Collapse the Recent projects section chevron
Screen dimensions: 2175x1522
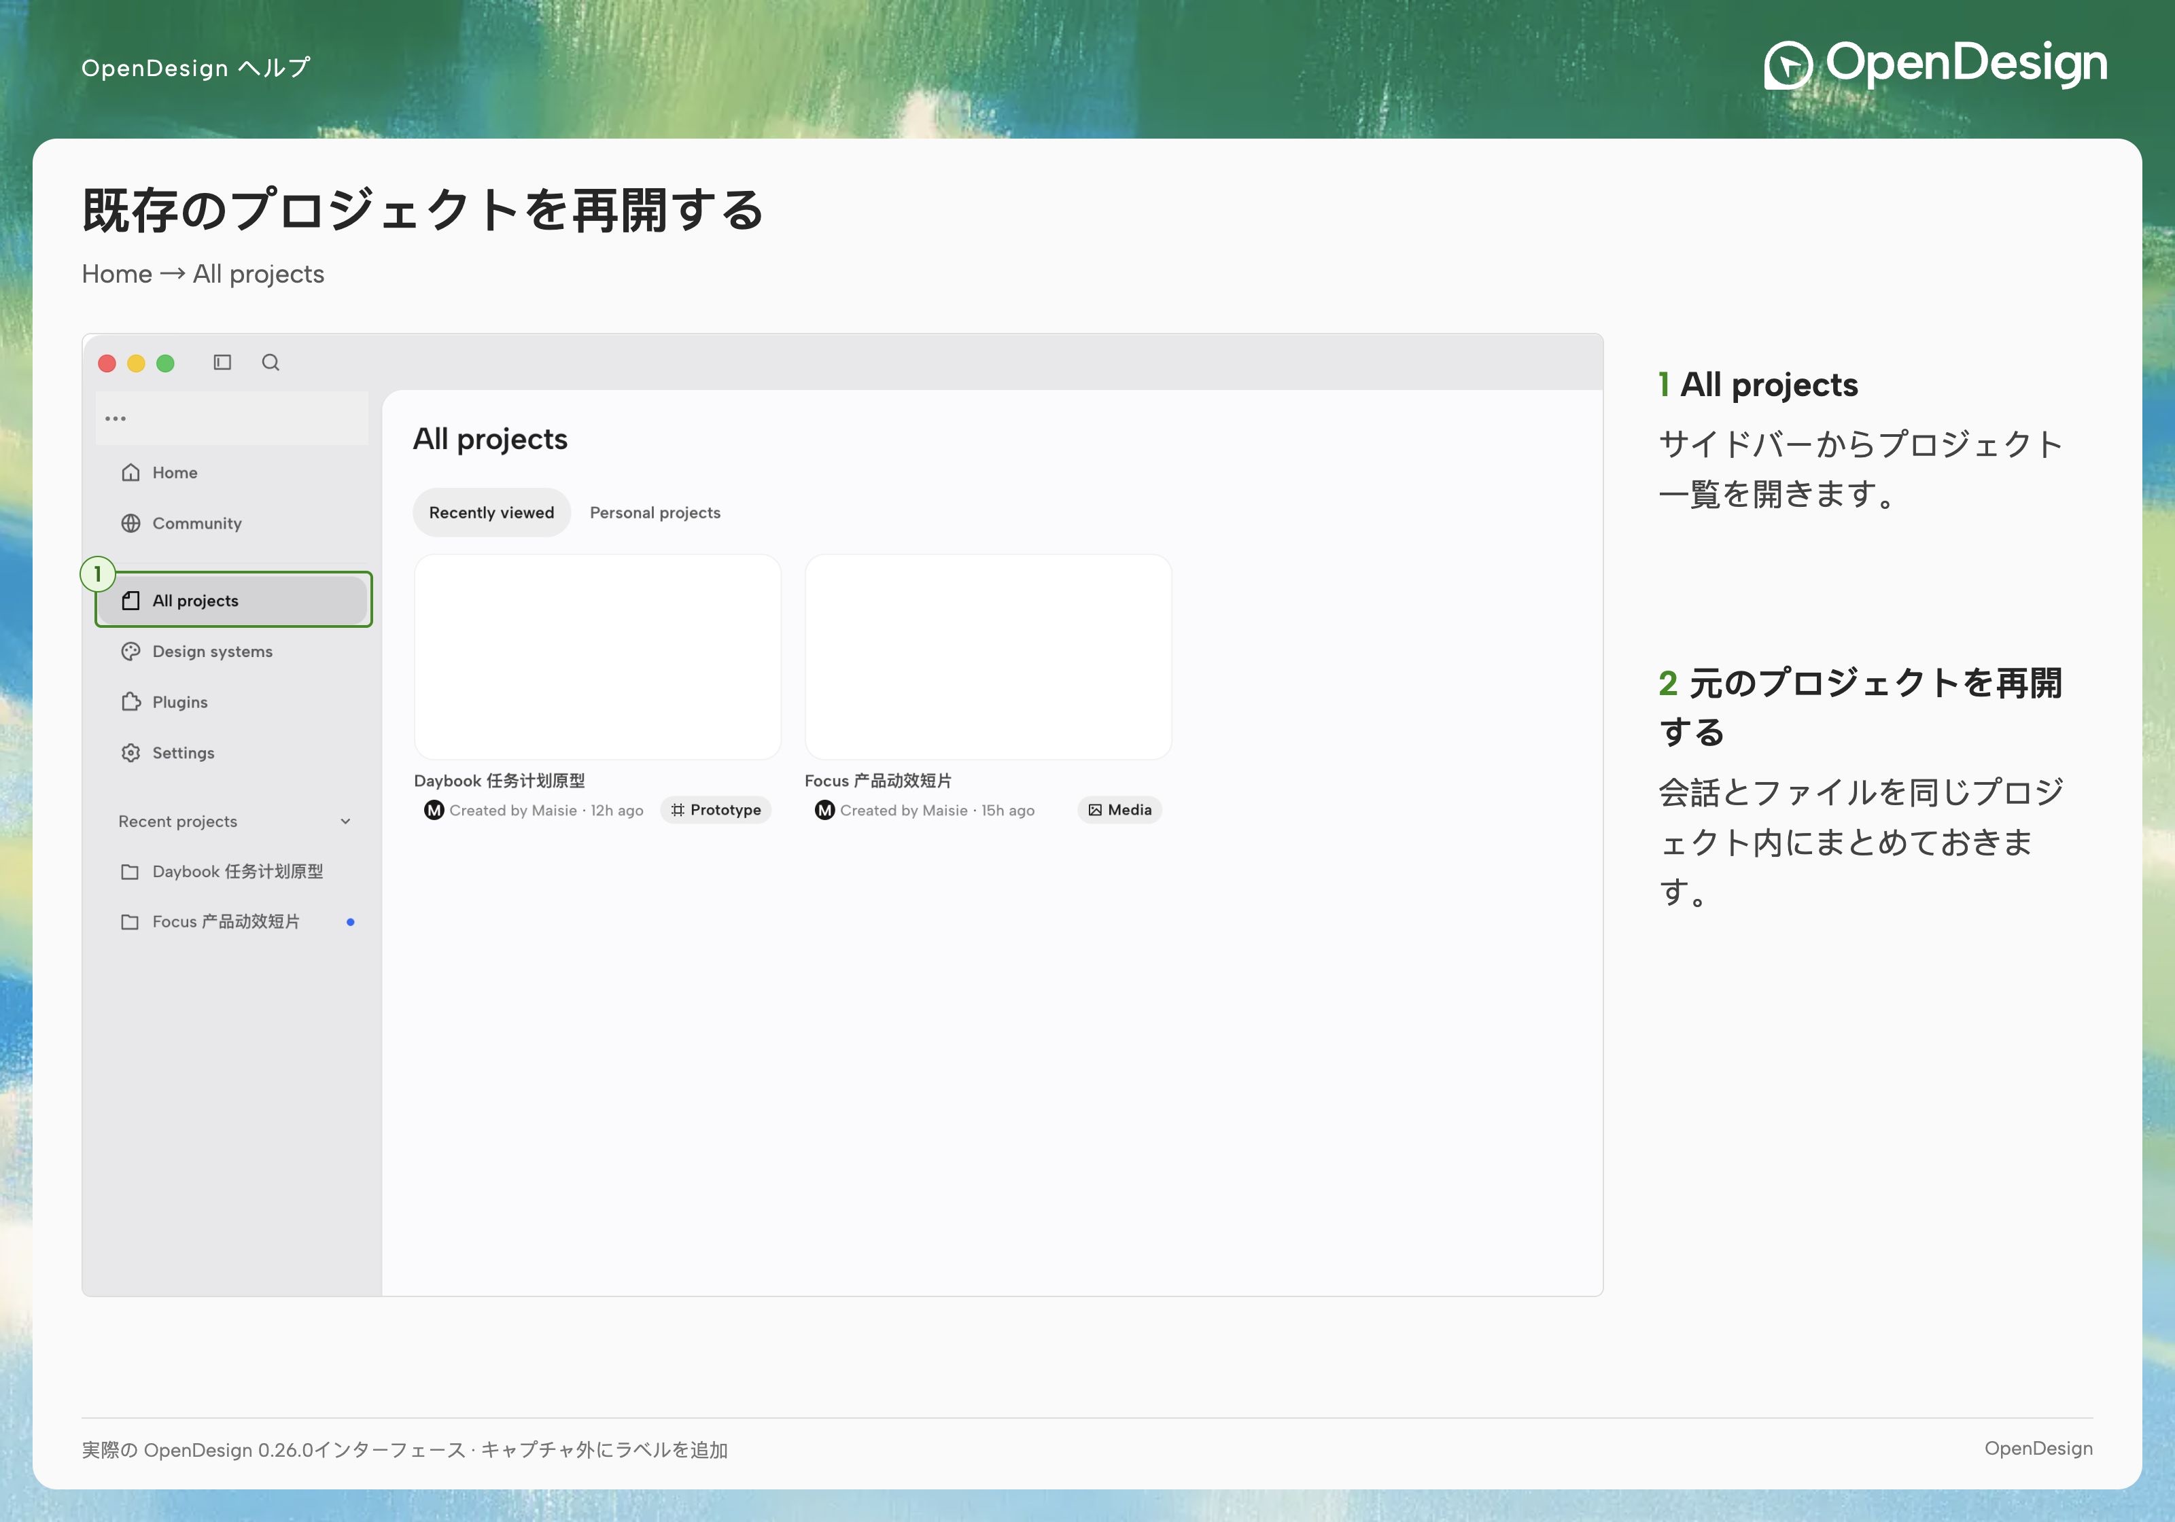pos(346,822)
